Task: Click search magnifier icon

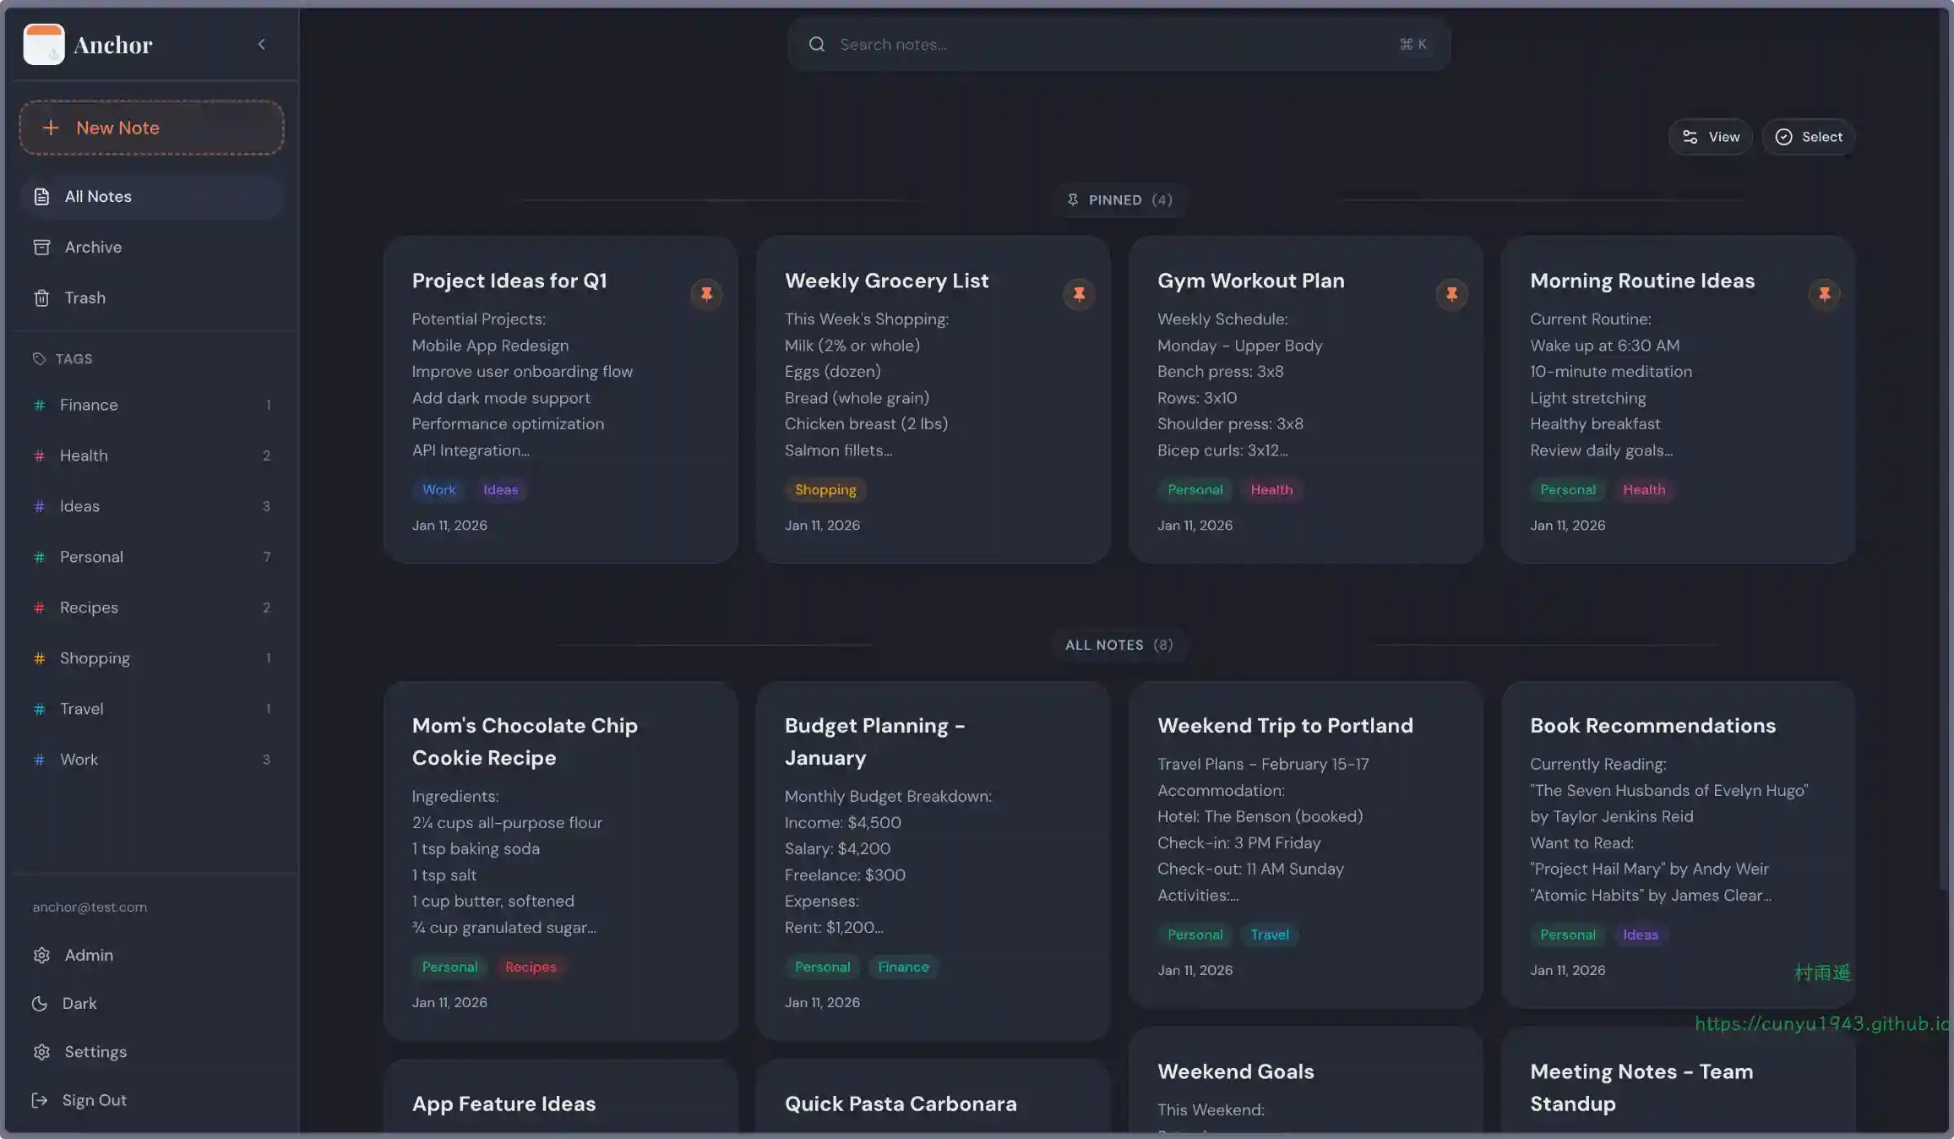Action: point(816,45)
